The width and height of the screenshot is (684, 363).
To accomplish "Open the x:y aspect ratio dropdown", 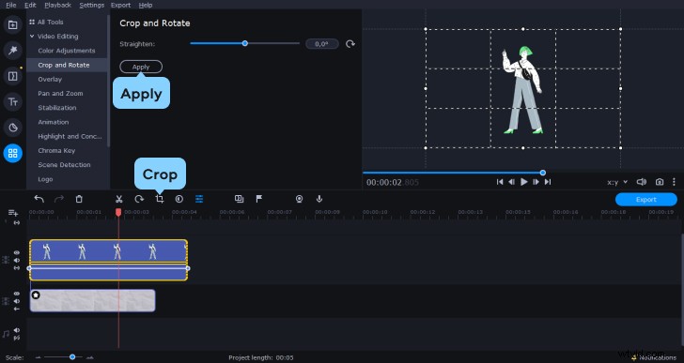I will coord(617,182).
